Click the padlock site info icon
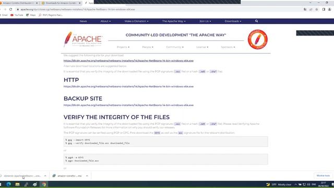The width and height of the screenshot is (334, 188). coord(18,9)
